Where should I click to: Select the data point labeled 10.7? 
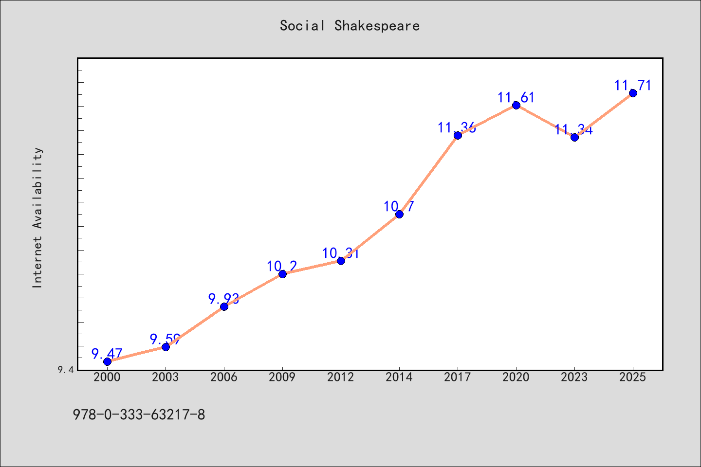click(x=399, y=214)
